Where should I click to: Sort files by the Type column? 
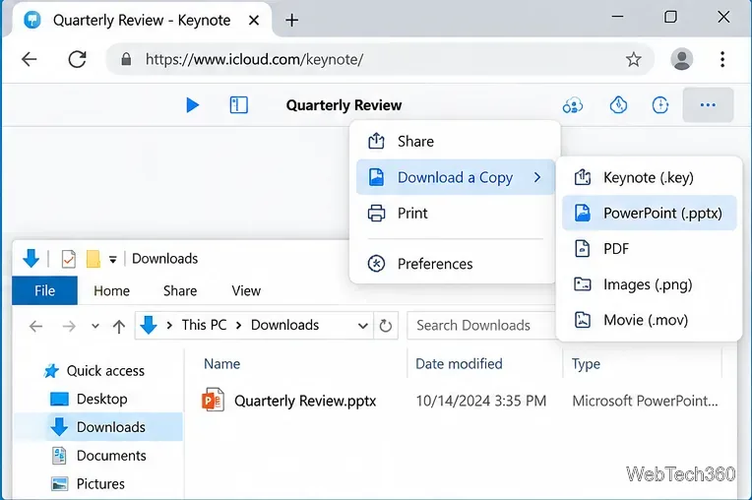point(586,364)
